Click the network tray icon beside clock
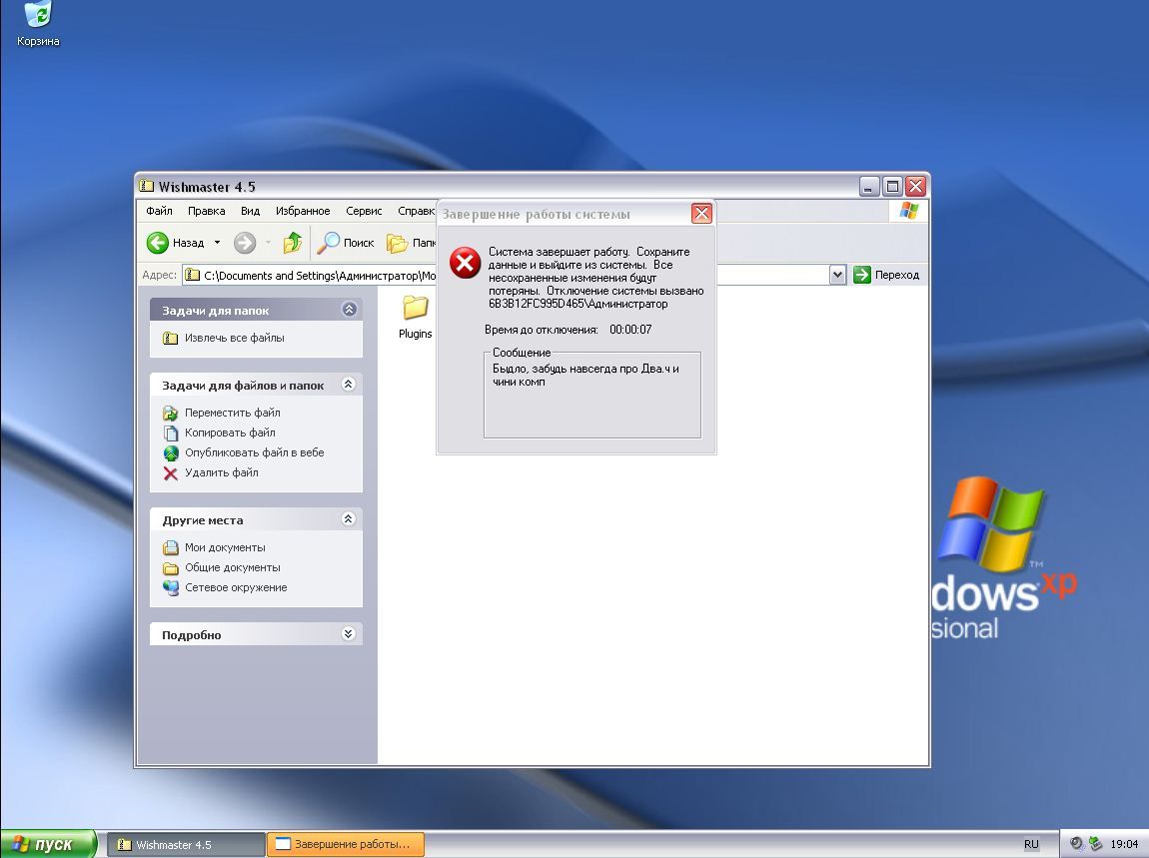Screen dimensions: 1149x858 coord(1095,843)
